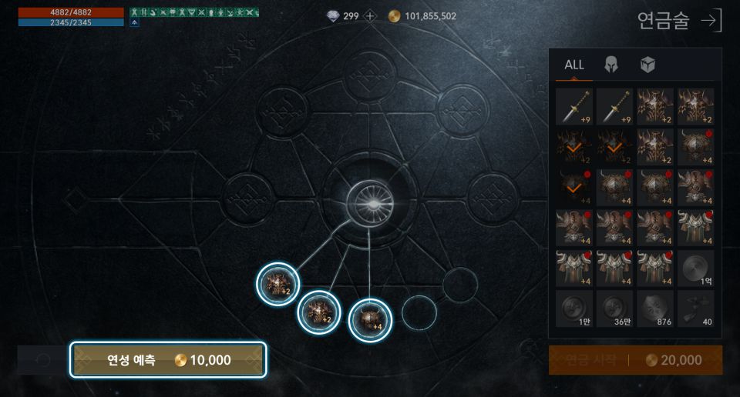This screenshot has height=397, width=740.
Task: Click the 연성 예측 10,000 button
Action: pyautogui.click(x=168, y=360)
